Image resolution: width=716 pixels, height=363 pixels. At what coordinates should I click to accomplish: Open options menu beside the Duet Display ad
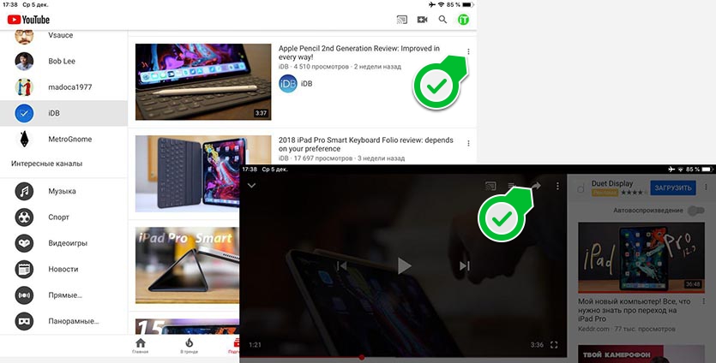tap(706, 187)
